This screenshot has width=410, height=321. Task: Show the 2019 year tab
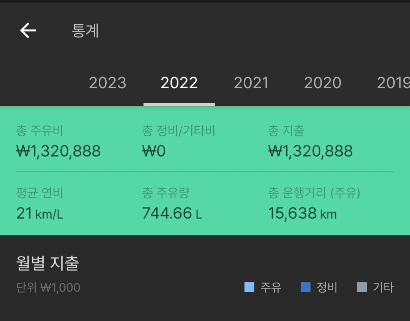[393, 83]
